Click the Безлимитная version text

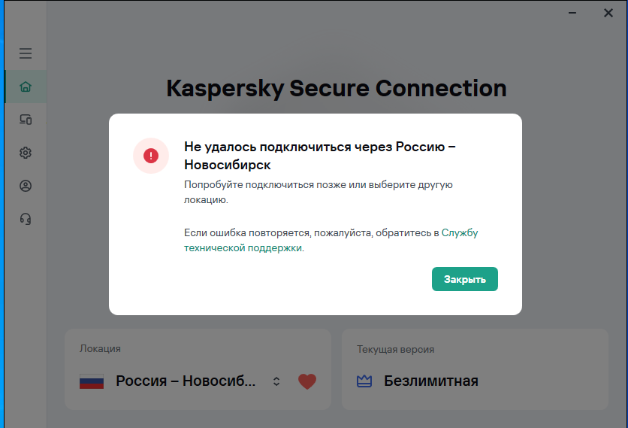(x=431, y=381)
